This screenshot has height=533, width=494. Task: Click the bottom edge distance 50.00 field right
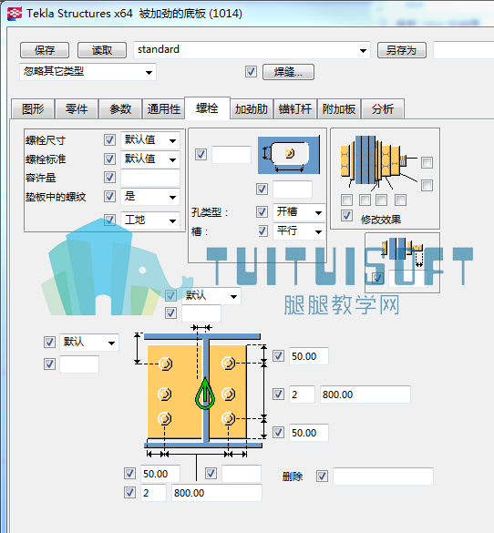309,433
